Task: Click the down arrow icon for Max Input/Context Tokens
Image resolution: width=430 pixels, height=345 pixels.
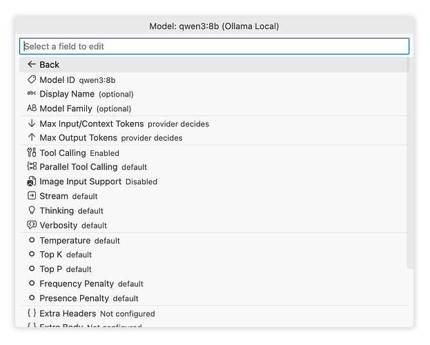Action: point(32,124)
